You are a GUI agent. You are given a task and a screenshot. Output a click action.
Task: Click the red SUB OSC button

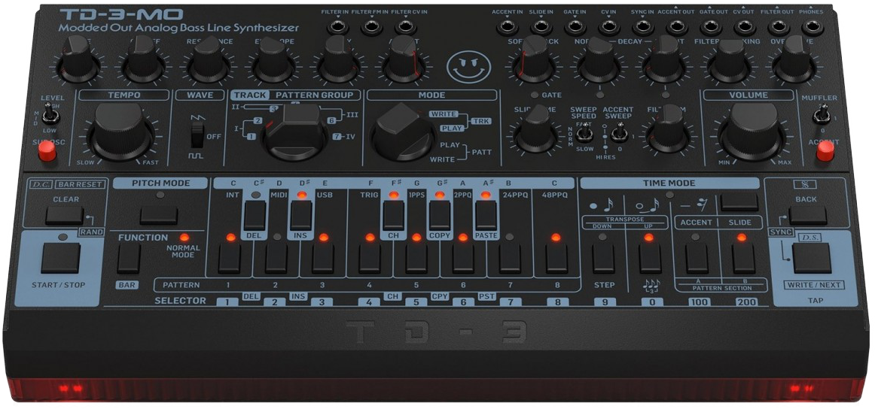click(x=47, y=151)
